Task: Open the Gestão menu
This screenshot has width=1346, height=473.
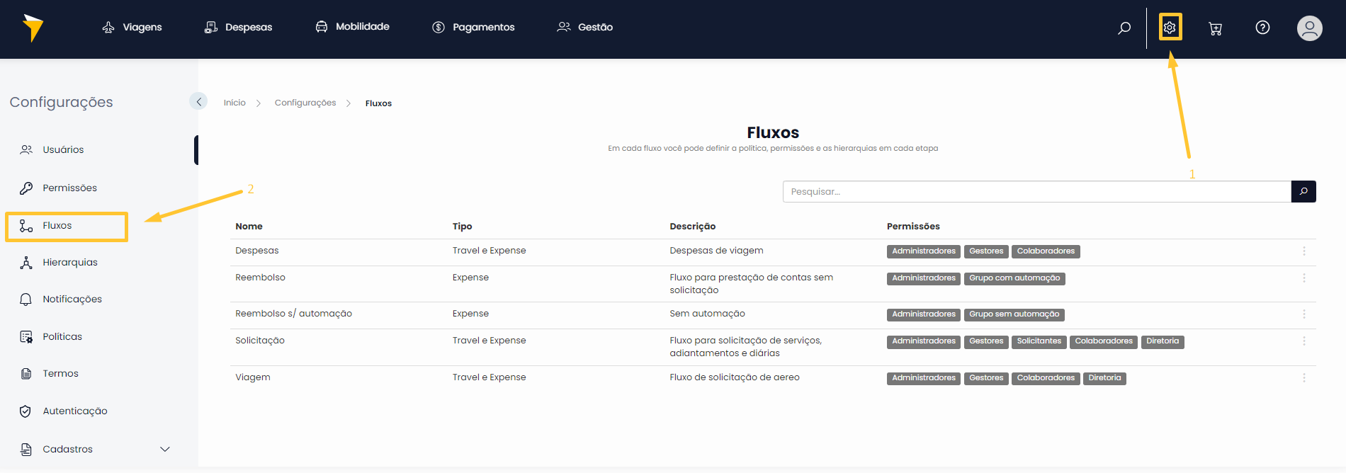Action: [x=585, y=27]
